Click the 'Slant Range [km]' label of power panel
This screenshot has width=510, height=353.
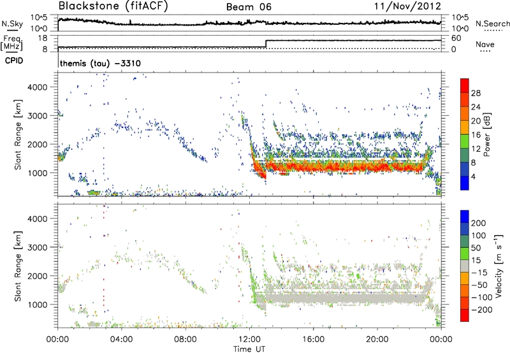coord(18,134)
